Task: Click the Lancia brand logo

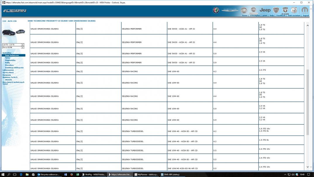Action: 276,10
